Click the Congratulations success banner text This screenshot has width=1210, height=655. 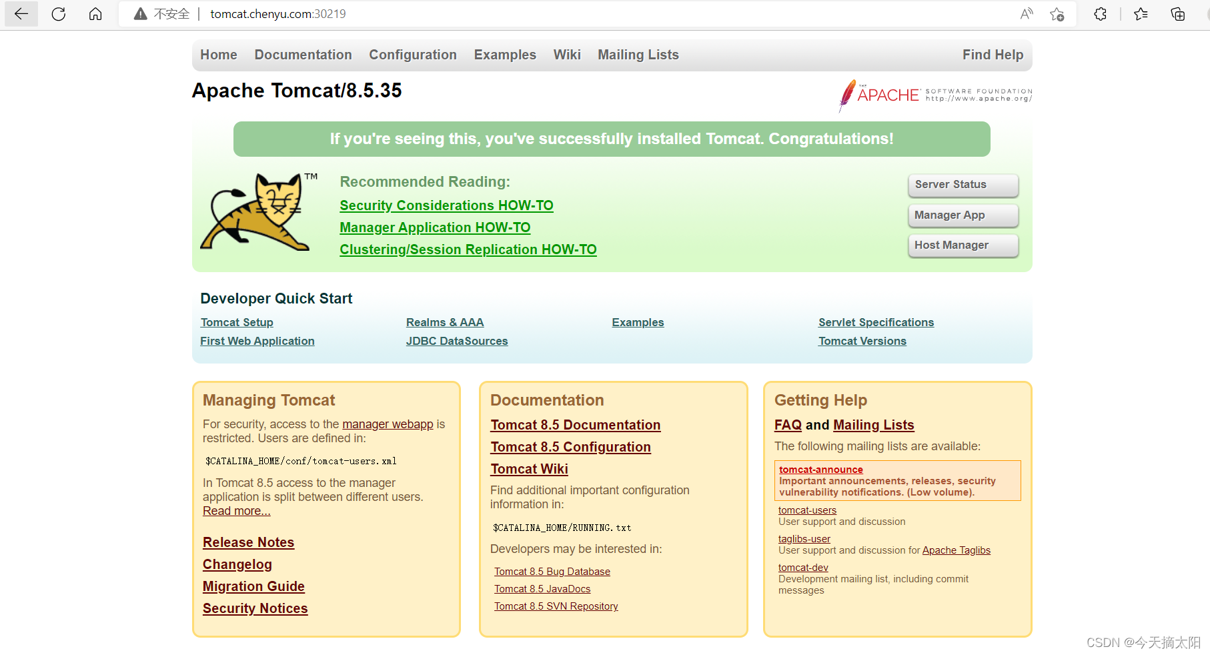pos(612,139)
